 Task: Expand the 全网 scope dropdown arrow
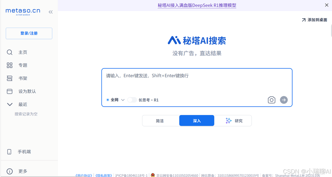[x=123, y=100]
